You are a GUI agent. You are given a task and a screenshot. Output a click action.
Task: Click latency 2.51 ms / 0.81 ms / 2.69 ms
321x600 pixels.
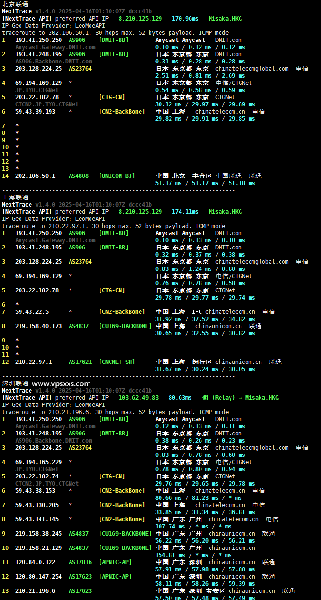click(x=200, y=76)
